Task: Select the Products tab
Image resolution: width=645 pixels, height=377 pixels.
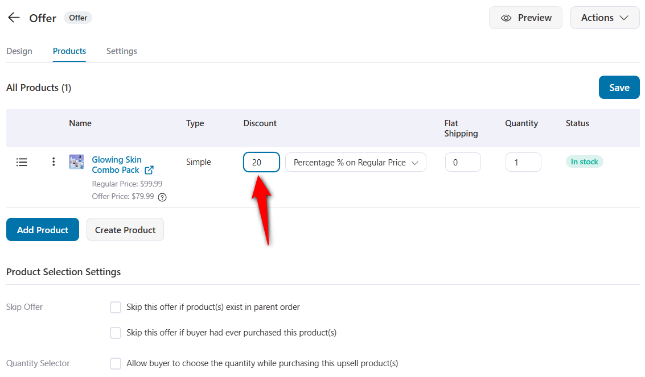Action: point(69,51)
